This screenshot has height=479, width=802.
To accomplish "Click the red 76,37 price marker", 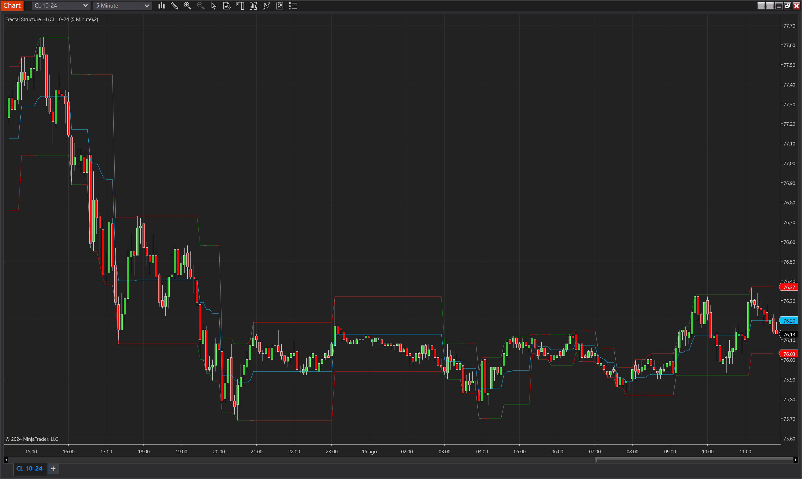I will (789, 287).
